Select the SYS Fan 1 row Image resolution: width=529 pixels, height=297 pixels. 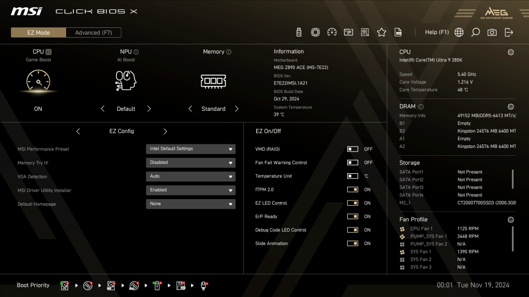coord(439,252)
